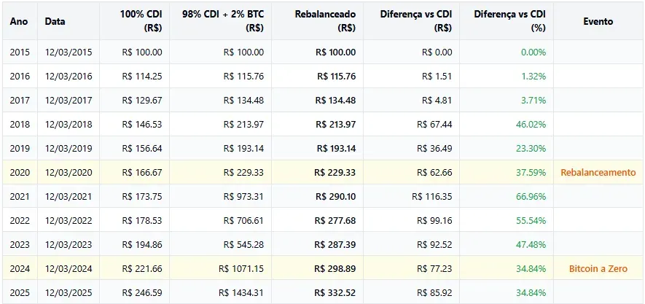Click the Ano column header
645x304 pixels.
(20, 21)
